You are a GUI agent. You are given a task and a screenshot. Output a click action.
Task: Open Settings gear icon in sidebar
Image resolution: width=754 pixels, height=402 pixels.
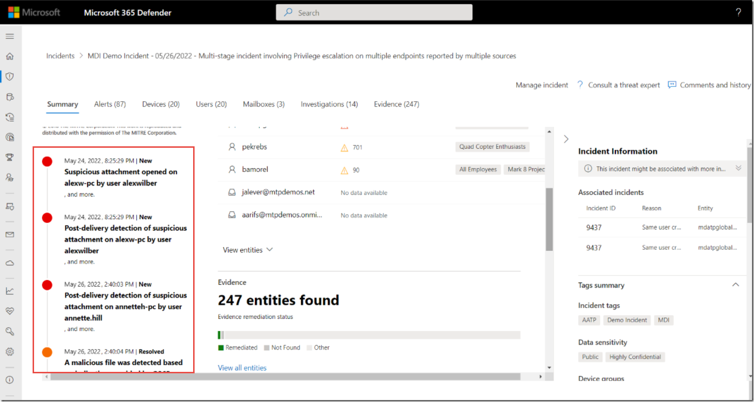10,352
